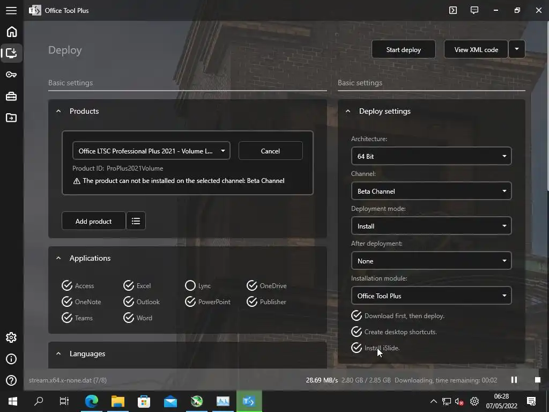Open the Action Center notifications icon

coord(531,401)
